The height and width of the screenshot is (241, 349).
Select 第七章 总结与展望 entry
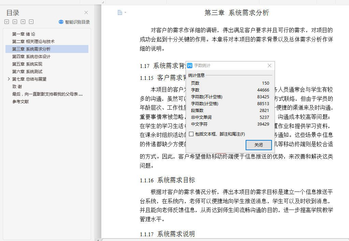coord(29,79)
